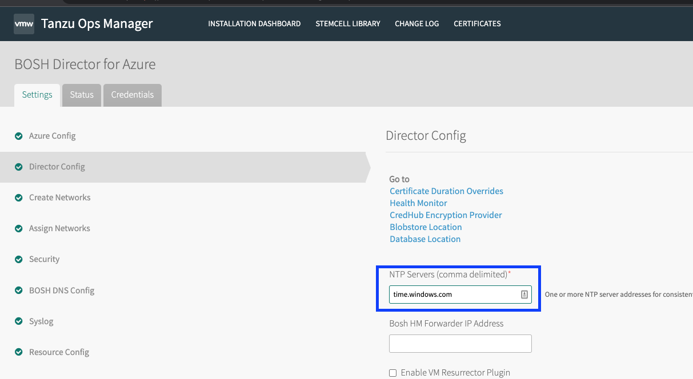Click the Syslog green checkmark icon
This screenshot has width=693, height=379.
[x=18, y=321]
